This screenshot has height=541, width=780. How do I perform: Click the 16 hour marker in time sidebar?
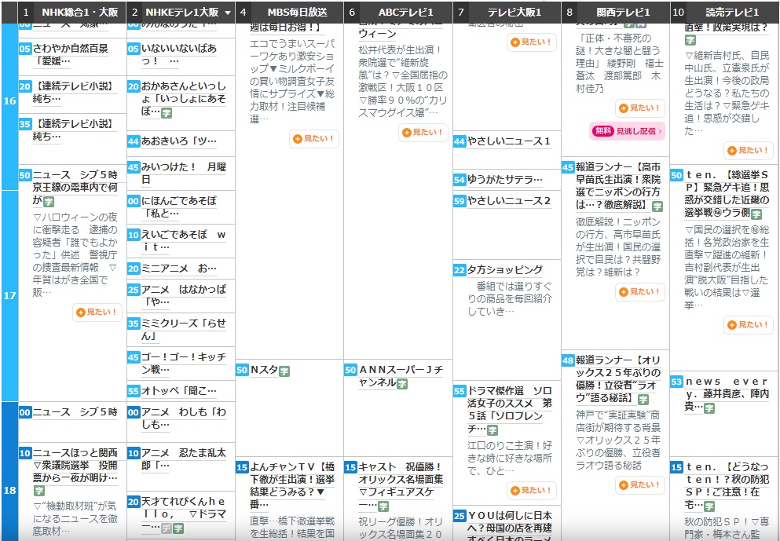pos(9,101)
